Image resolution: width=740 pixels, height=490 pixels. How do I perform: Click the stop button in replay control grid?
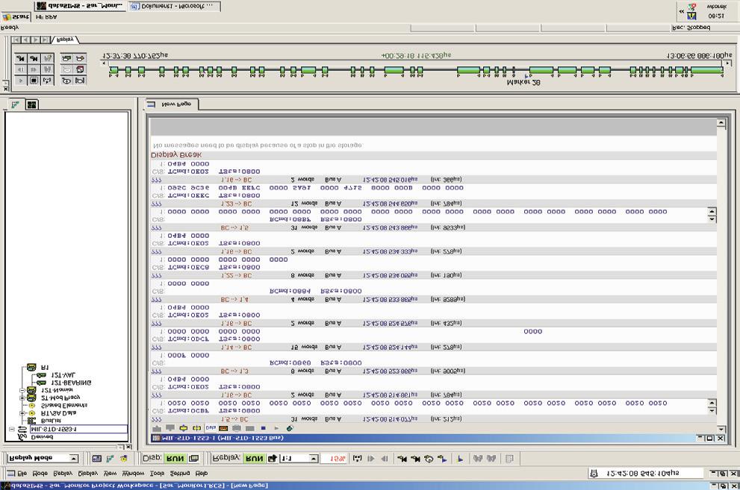[x=34, y=80]
